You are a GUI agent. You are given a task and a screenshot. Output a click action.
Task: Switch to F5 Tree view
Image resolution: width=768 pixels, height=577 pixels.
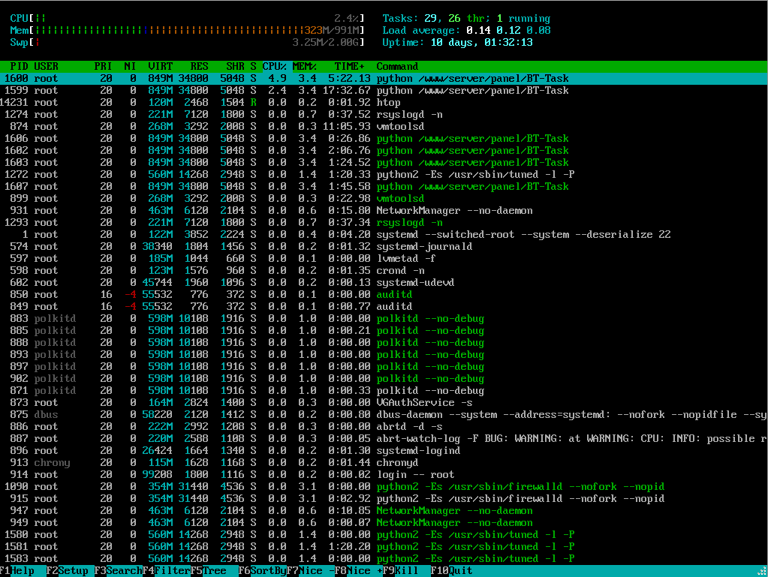[208, 571]
